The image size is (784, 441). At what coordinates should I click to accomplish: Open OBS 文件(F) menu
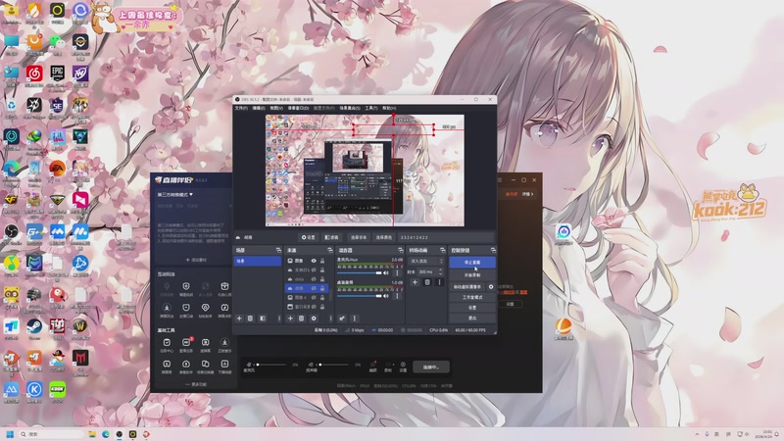pyautogui.click(x=241, y=108)
